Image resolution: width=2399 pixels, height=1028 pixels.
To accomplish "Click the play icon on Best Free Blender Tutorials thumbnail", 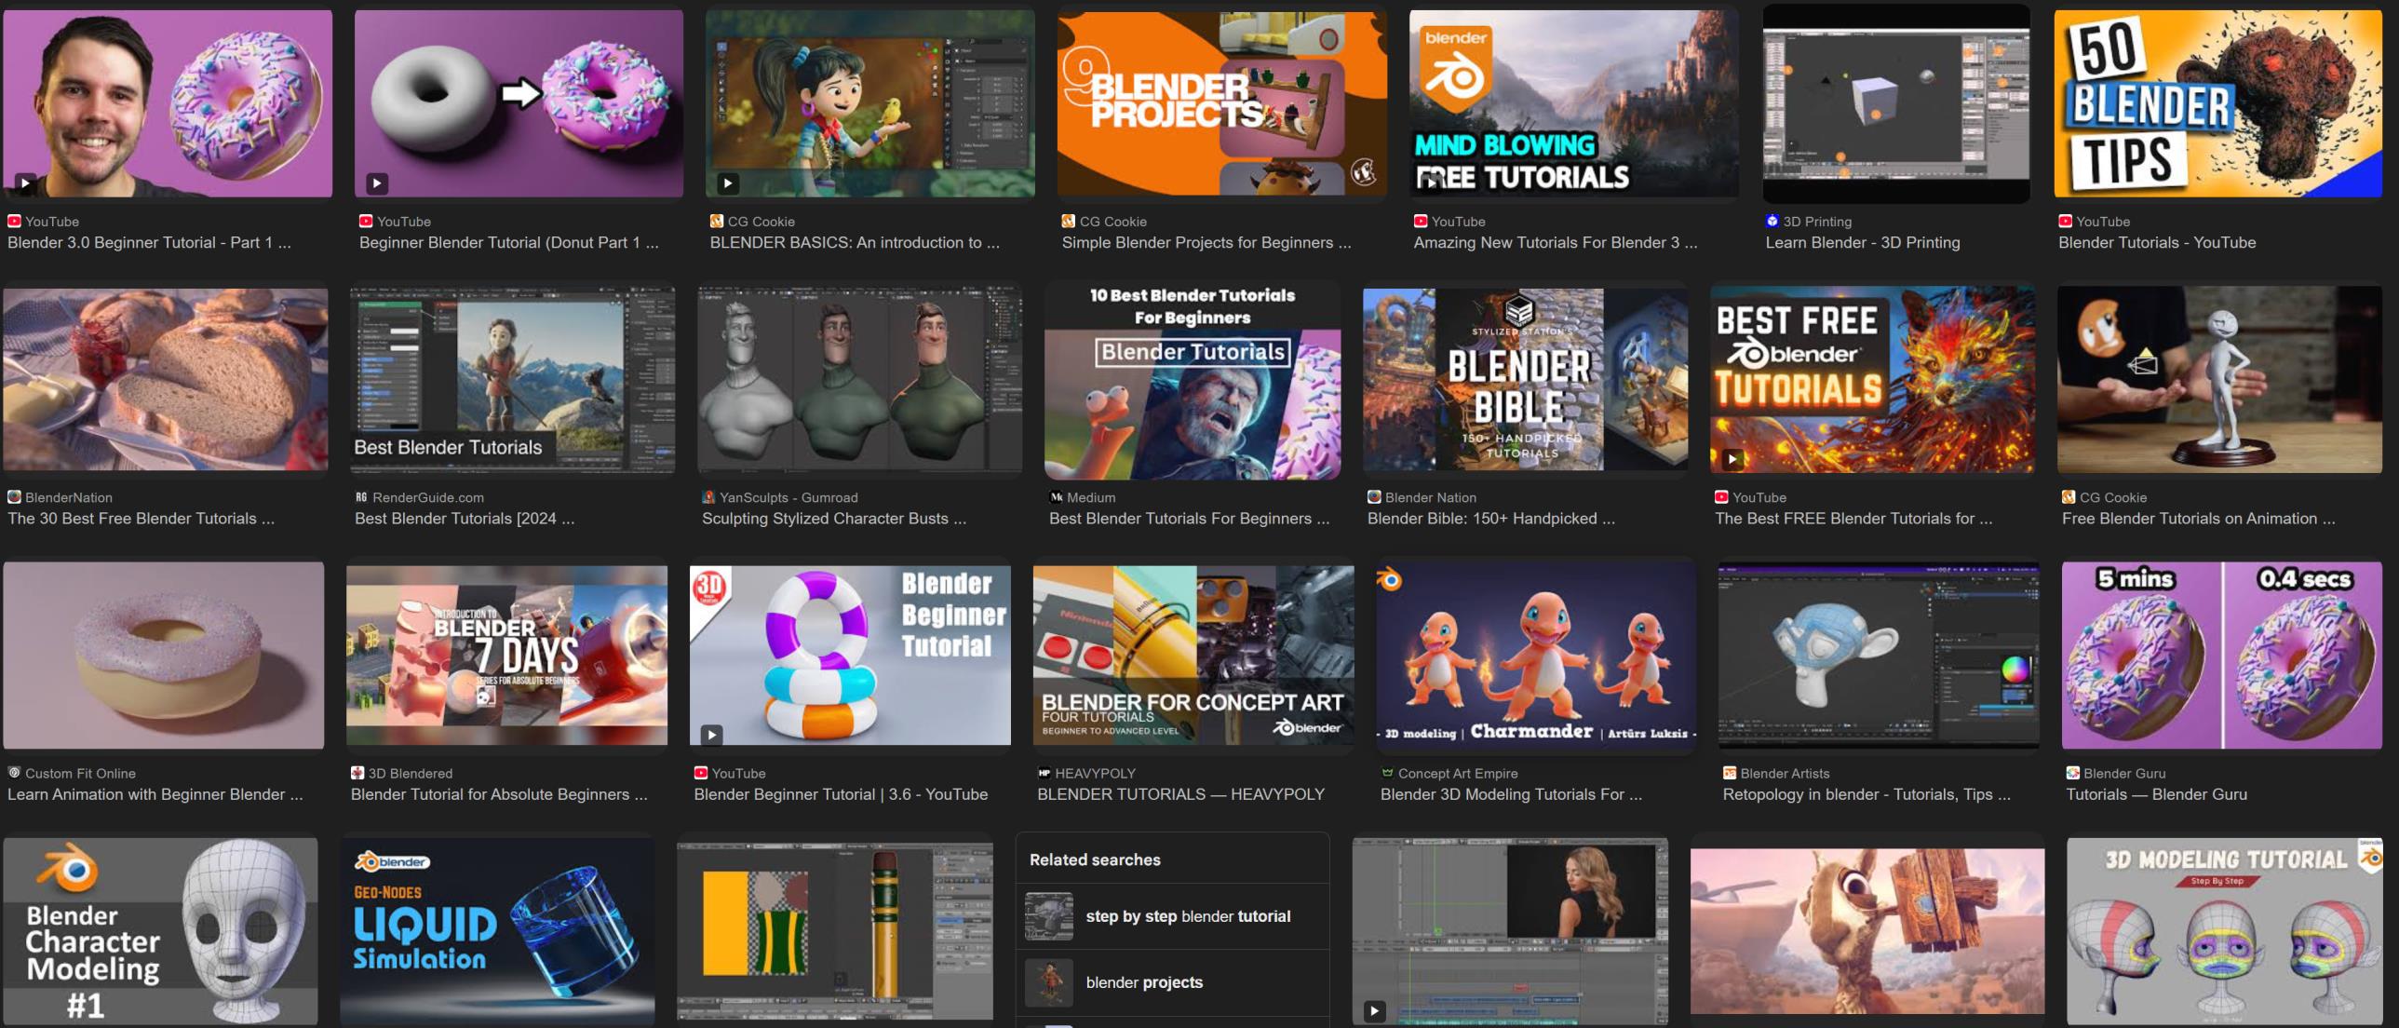I will [x=1733, y=459].
